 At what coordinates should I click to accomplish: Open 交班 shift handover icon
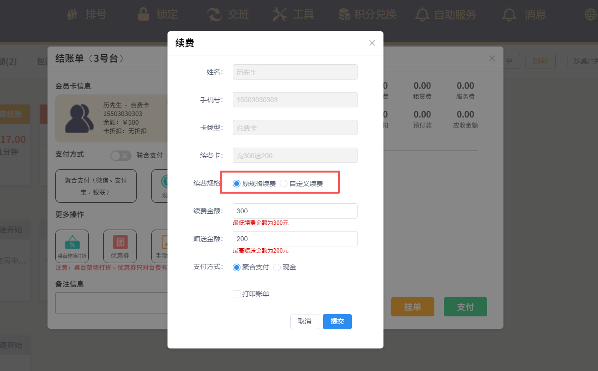[x=215, y=14]
